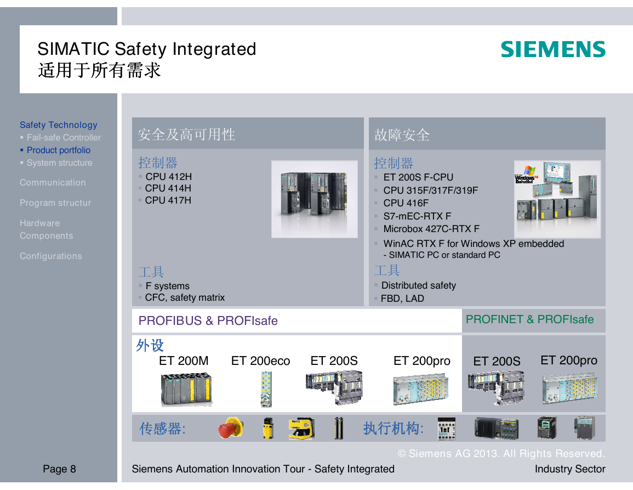Screen dimensions: 633x490
Task: Click S7-mEC-RTX F list item
Action: coord(418,216)
